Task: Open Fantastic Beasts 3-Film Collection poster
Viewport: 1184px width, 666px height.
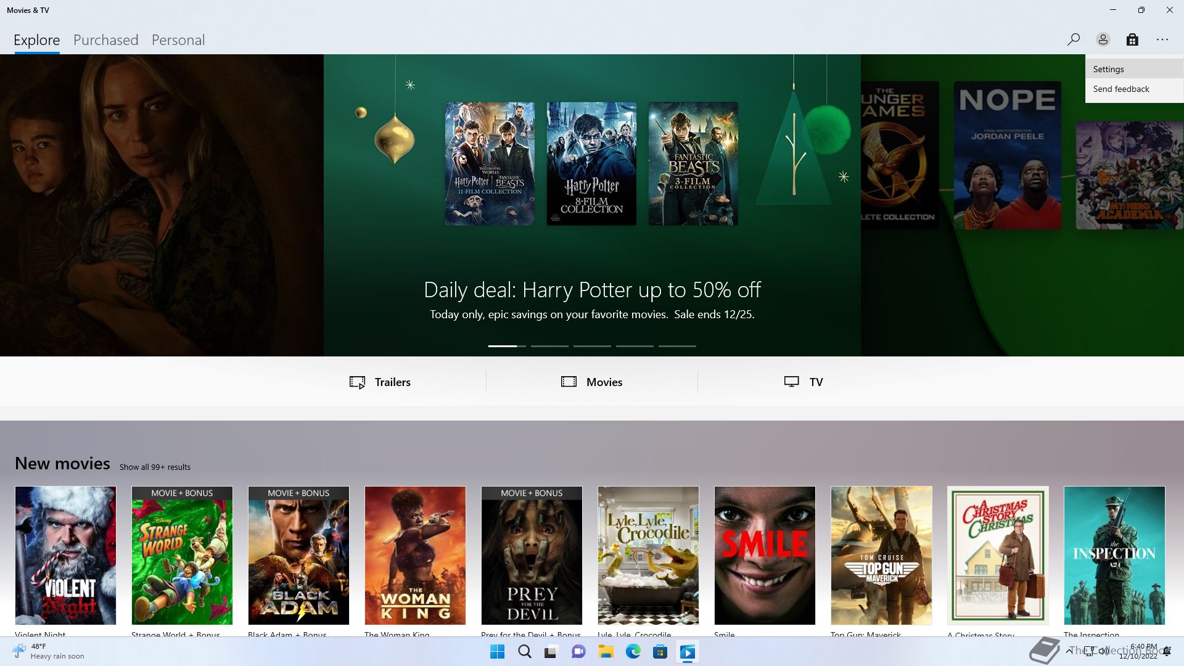Action: point(693,163)
